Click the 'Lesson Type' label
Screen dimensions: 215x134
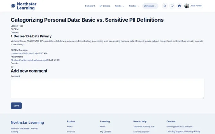pyautogui.click(x=17, y=26)
